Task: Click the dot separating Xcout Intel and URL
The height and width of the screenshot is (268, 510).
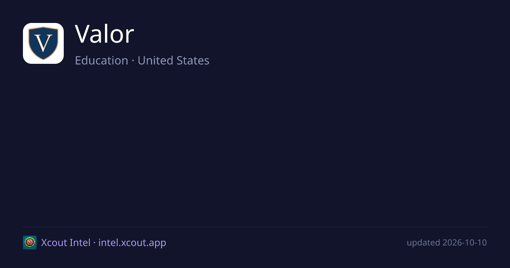Action: click(x=94, y=243)
